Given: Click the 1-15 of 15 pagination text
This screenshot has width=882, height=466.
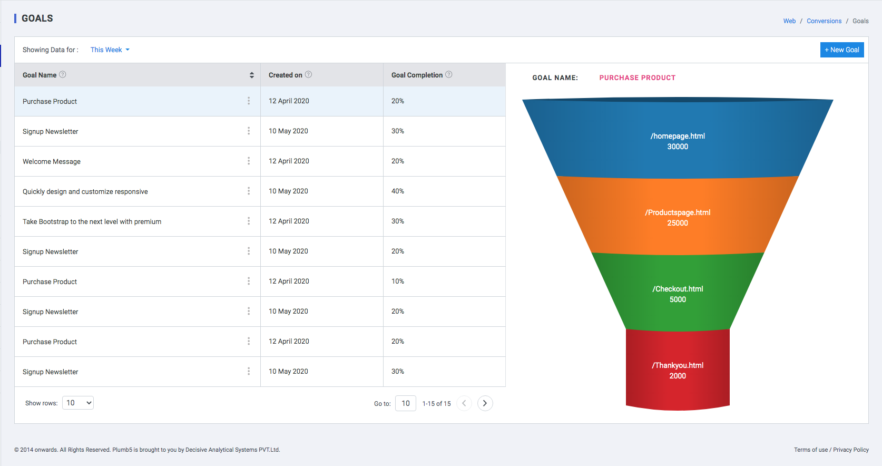Looking at the screenshot, I should (437, 404).
